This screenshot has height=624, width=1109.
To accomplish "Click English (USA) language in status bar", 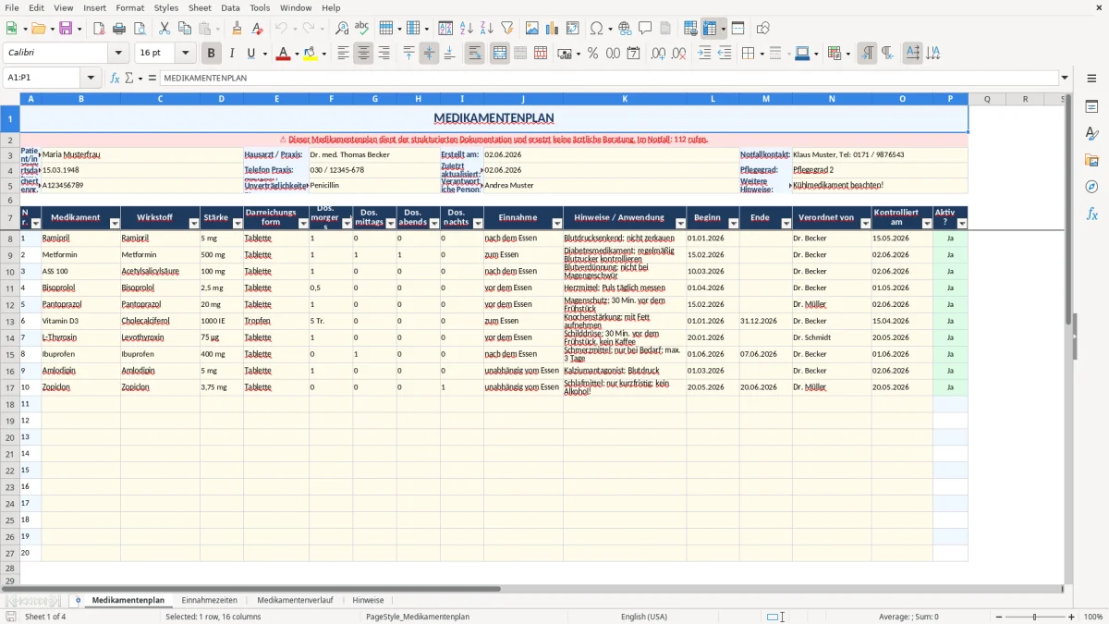I will [x=643, y=617].
